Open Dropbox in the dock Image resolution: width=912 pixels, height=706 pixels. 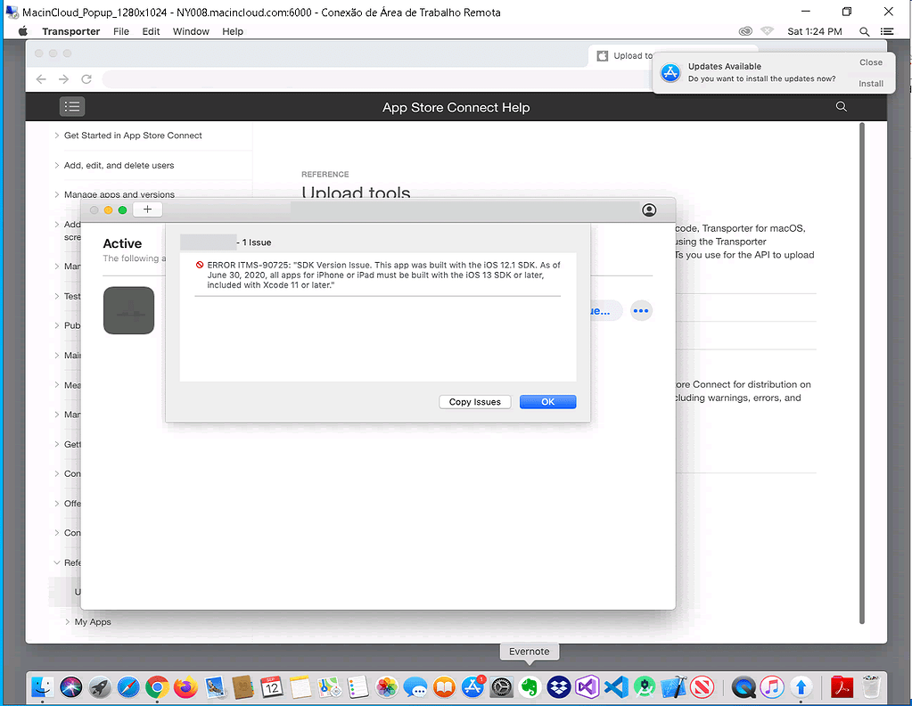tap(559, 687)
